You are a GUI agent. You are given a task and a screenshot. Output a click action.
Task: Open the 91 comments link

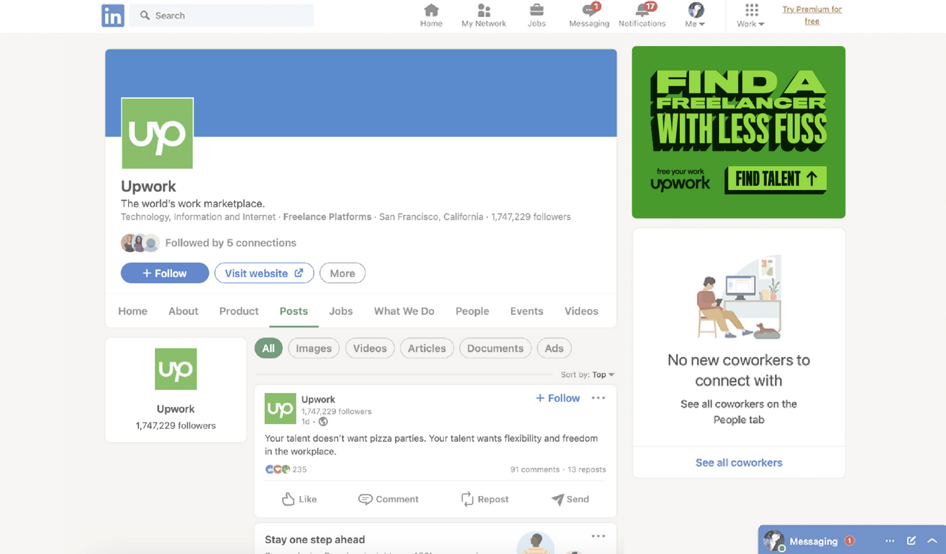click(535, 469)
